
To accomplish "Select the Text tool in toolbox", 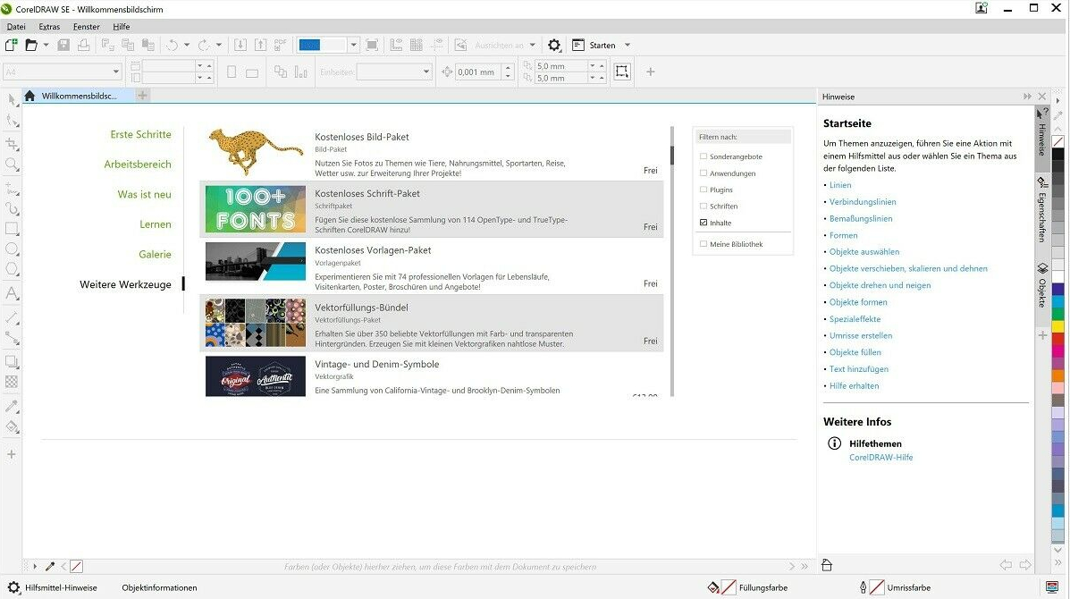I will click(x=12, y=293).
